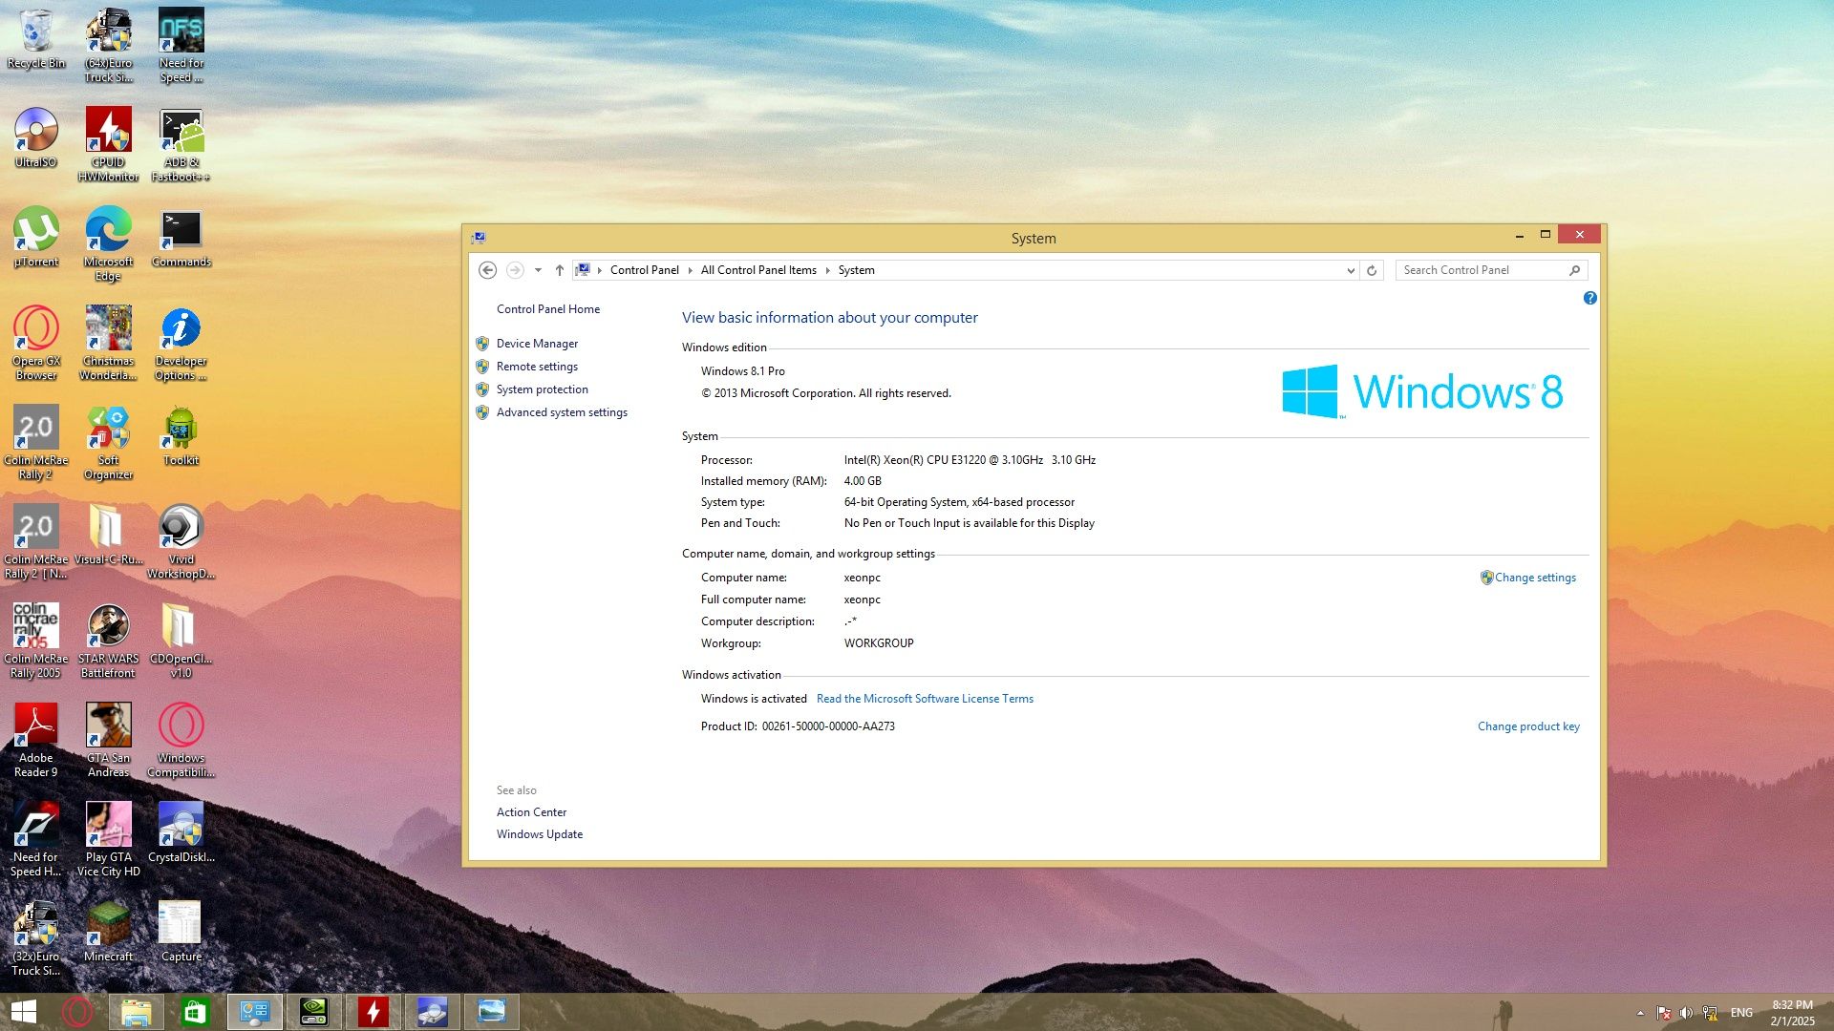1834x1031 pixels.
Task: Open Windows Store from the taskbar
Action: click(x=195, y=1012)
